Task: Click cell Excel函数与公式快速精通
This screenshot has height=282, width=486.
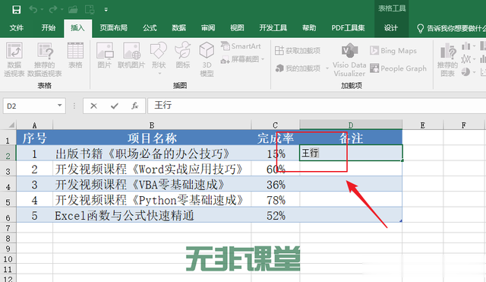Action: 152,215
